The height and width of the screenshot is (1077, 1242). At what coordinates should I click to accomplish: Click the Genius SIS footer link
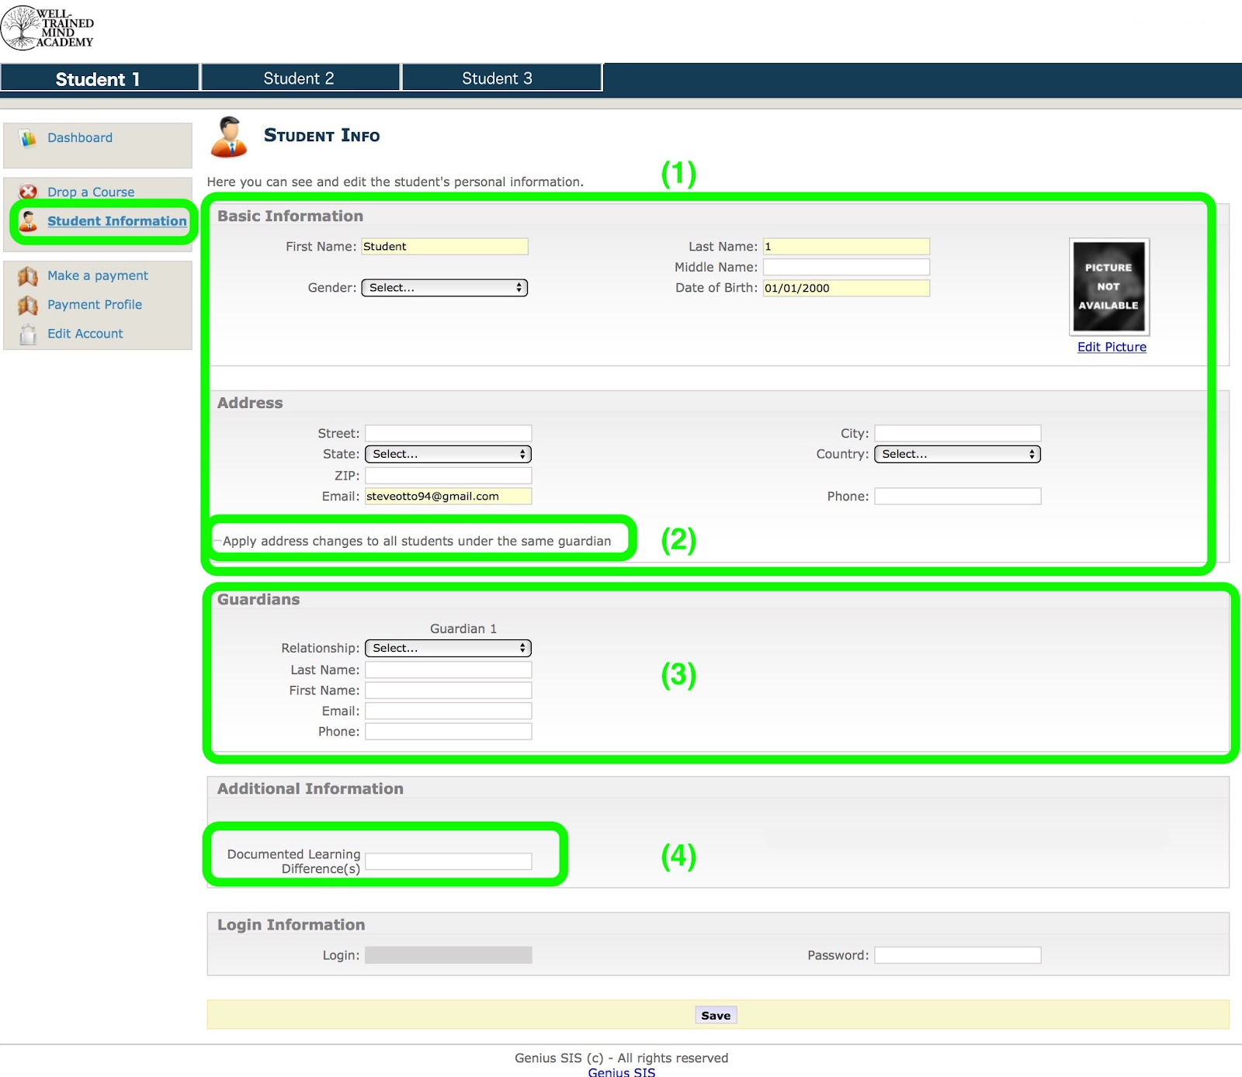tap(621, 1072)
